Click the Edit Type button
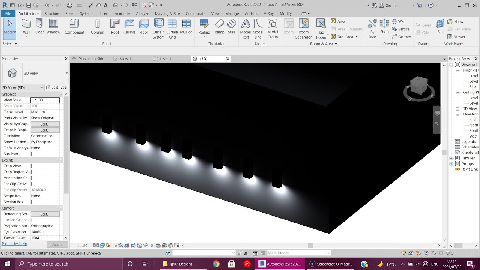Screen dimensions: 480x270 56,87
